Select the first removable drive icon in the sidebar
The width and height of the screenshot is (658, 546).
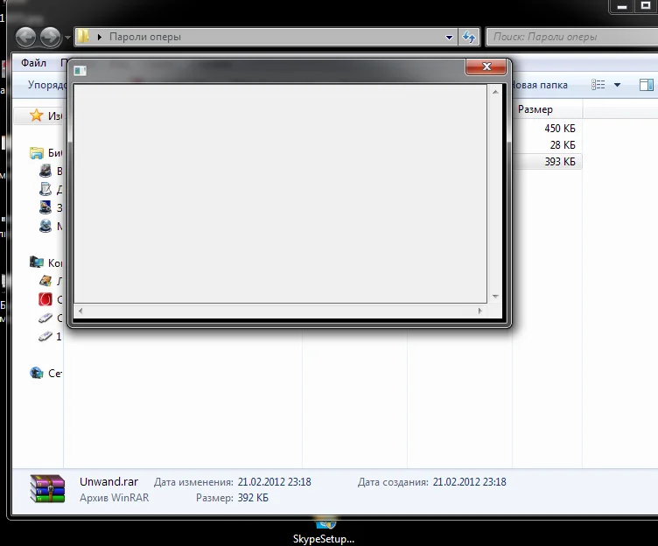tap(45, 318)
